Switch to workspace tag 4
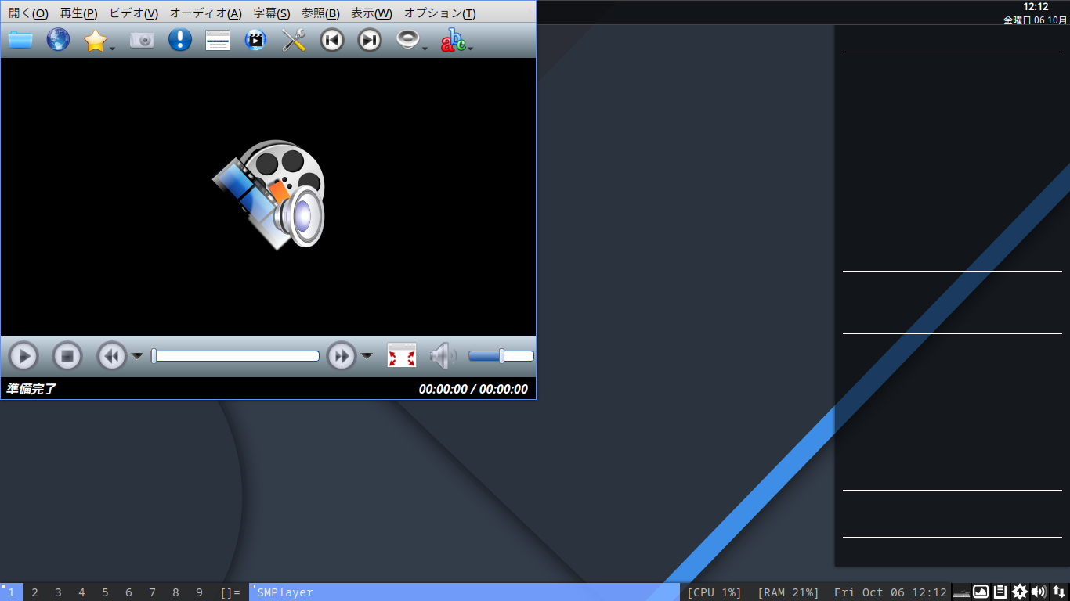Screen dimensions: 1070x601 tap(81, 592)
